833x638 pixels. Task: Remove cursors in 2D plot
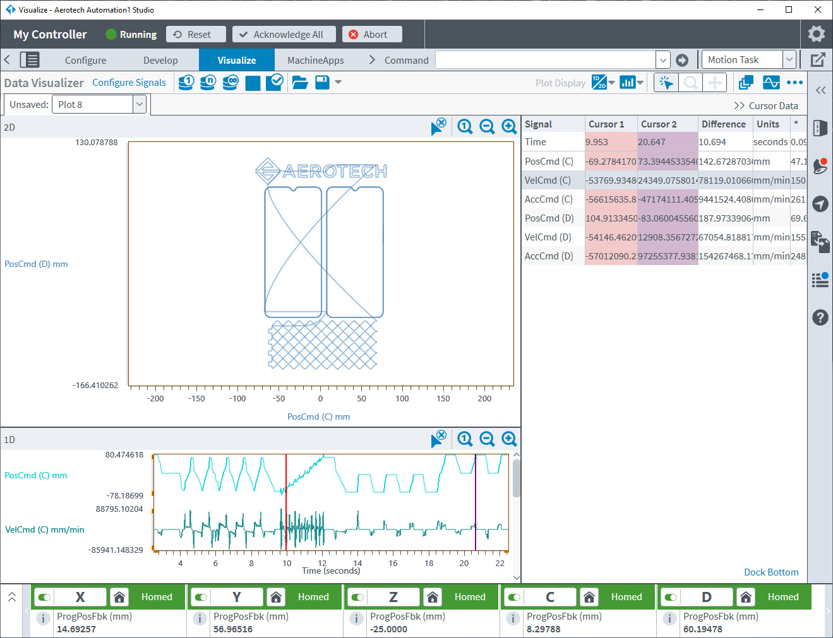click(438, 126)
